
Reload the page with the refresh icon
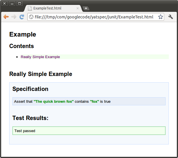pyautogui.click(x=22, y=17)
